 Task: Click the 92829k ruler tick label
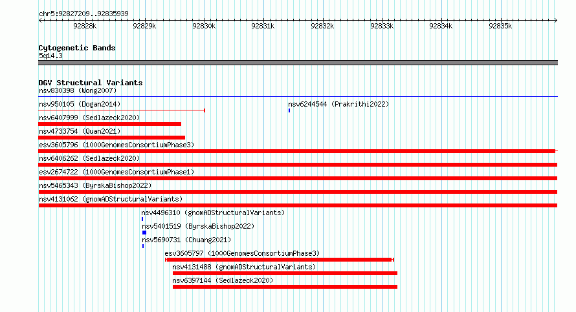click(144, 26)
